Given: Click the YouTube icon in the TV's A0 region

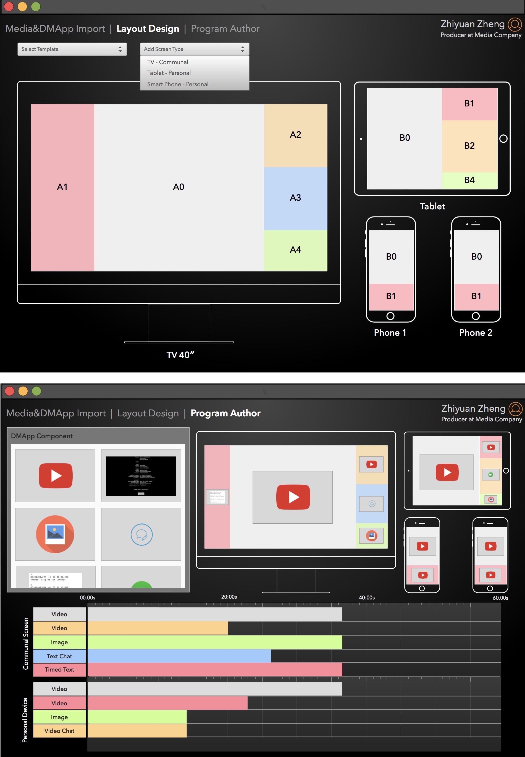Looking at the screenshot, I should coord(293,497).
